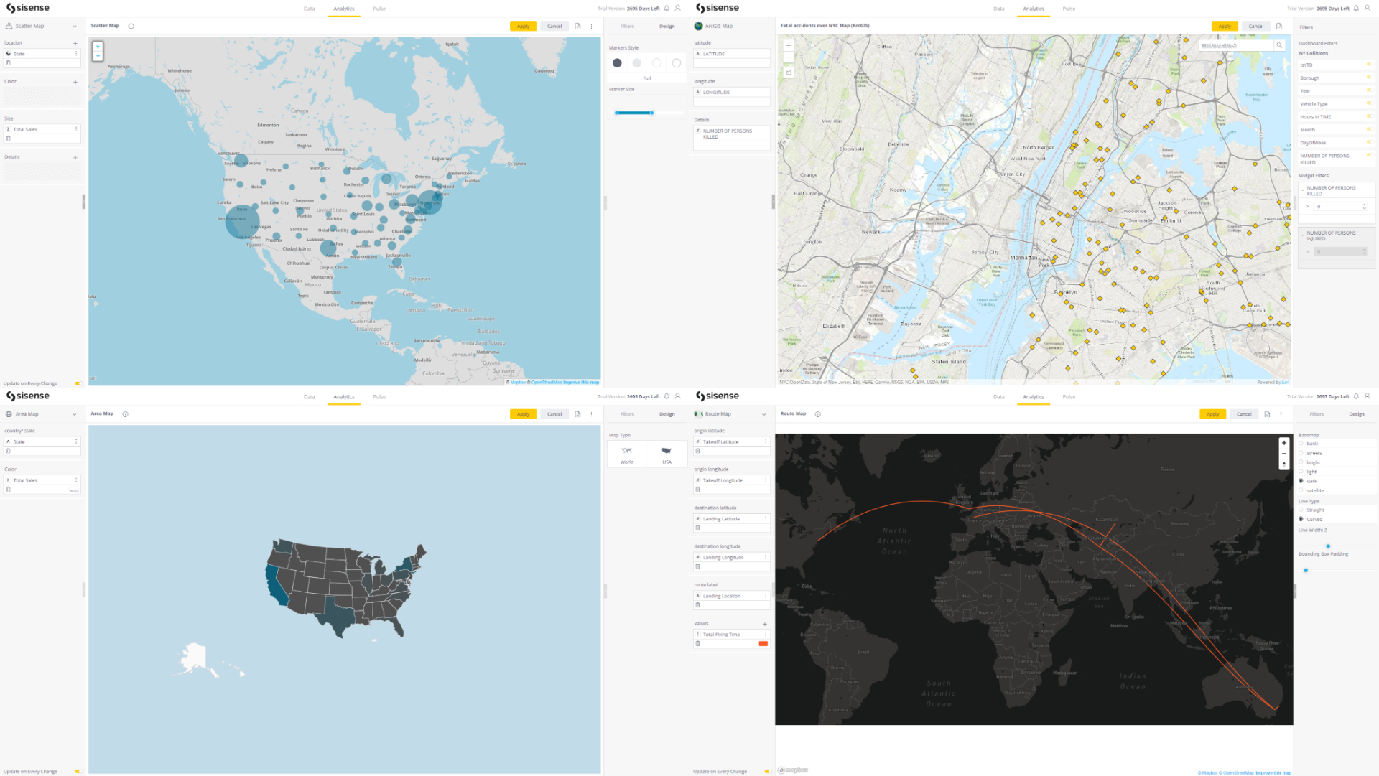Open info icon beside Scatter Map title
The image size is (1379, 776).
pos(131,26)
